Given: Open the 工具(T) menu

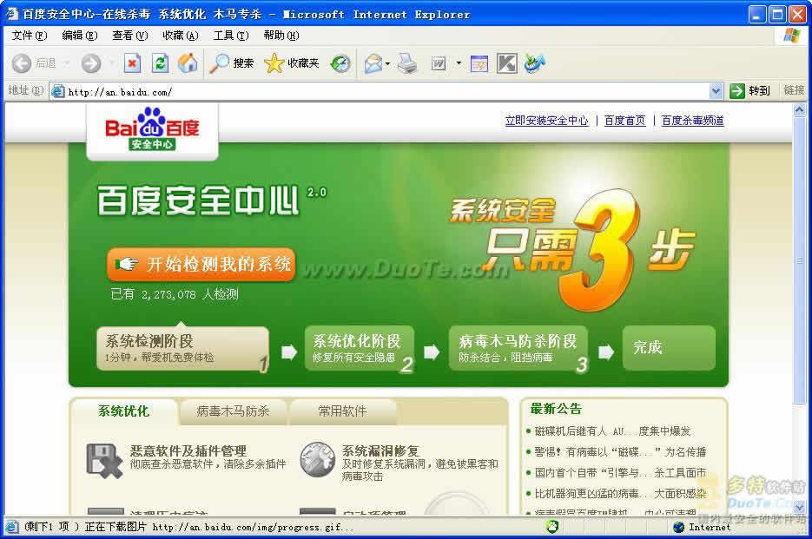Looking at the screenshot, I should click(231, 36).
